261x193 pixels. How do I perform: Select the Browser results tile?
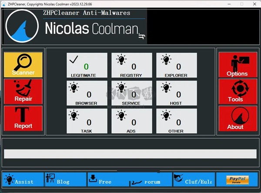coord(87,93)
